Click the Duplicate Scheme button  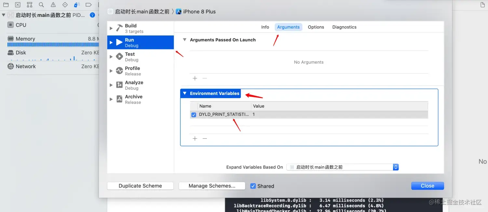tap(140, 186)
